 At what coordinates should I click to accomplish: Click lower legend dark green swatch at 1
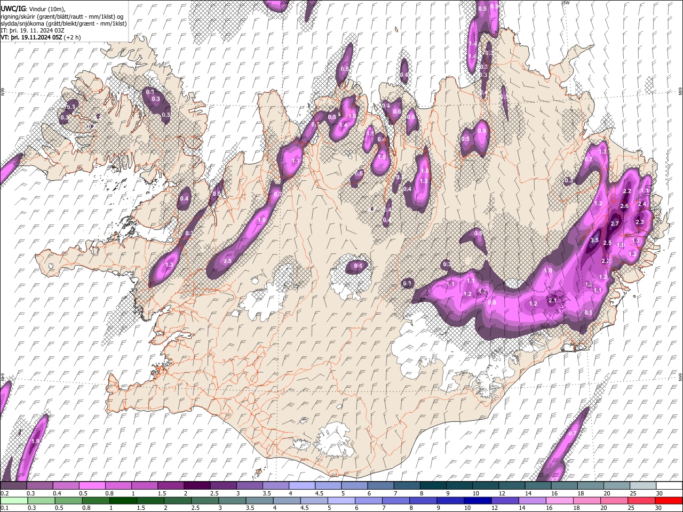point(123,500)
